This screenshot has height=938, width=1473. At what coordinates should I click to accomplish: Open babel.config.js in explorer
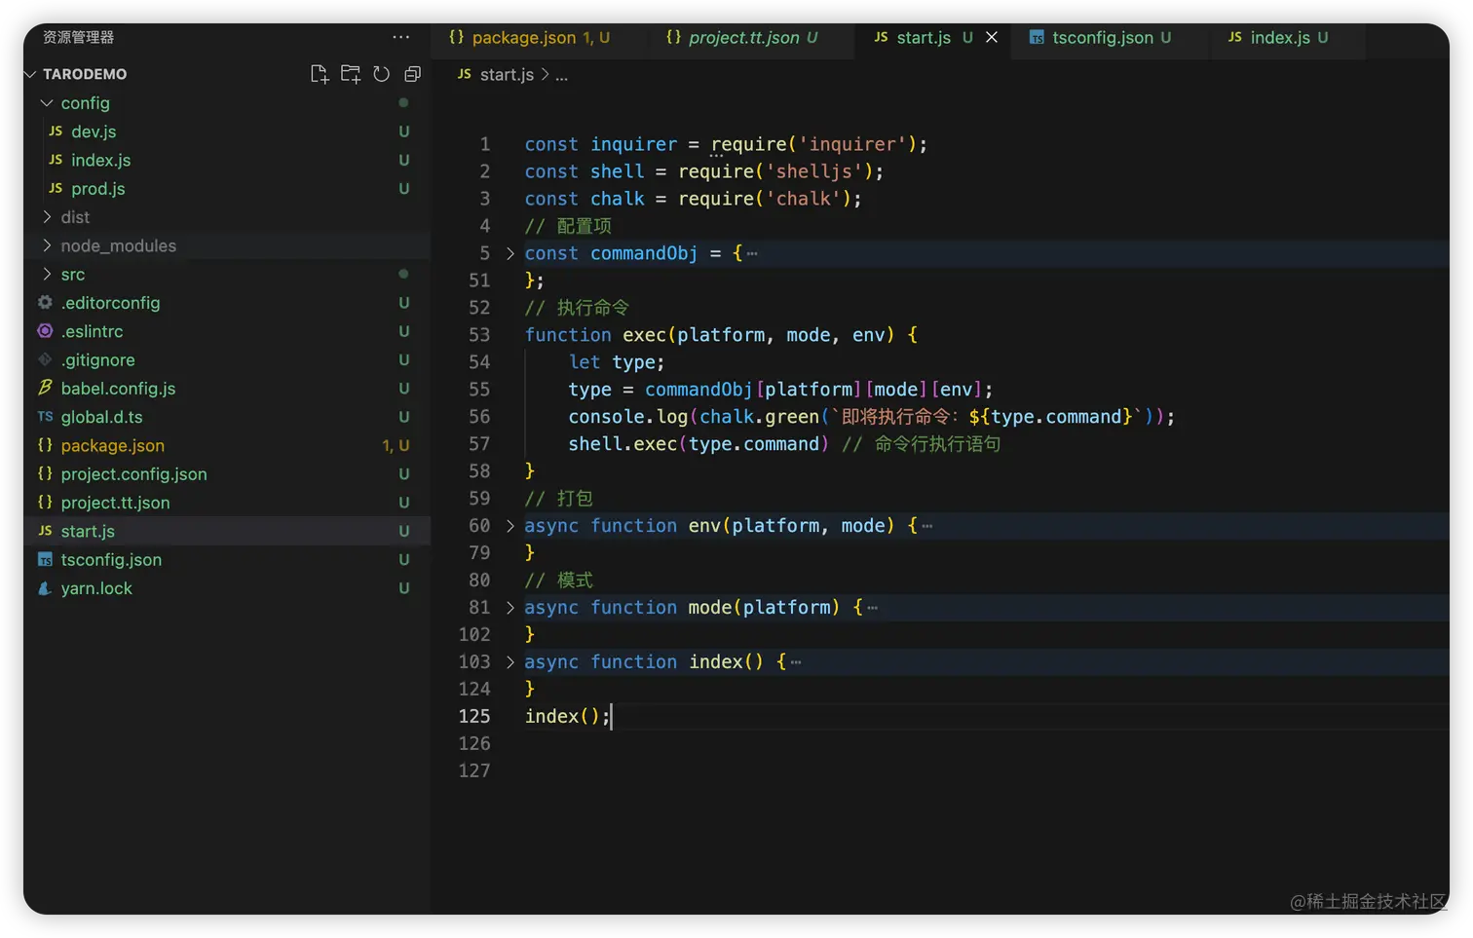click(227, 388)
